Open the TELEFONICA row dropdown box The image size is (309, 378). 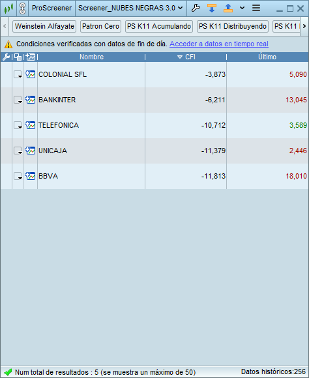18,126
